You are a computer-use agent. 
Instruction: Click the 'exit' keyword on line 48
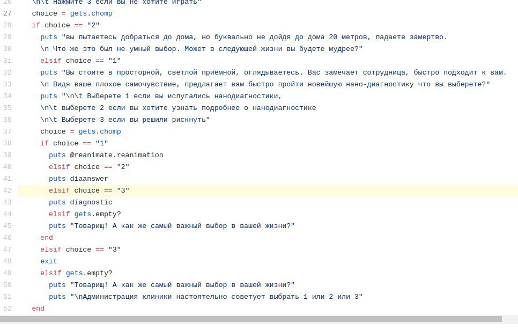(x=49, y=262)
